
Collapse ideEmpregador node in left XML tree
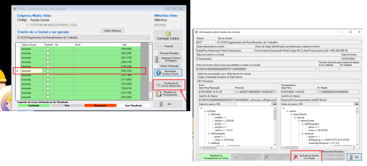[x=208, y=134]
